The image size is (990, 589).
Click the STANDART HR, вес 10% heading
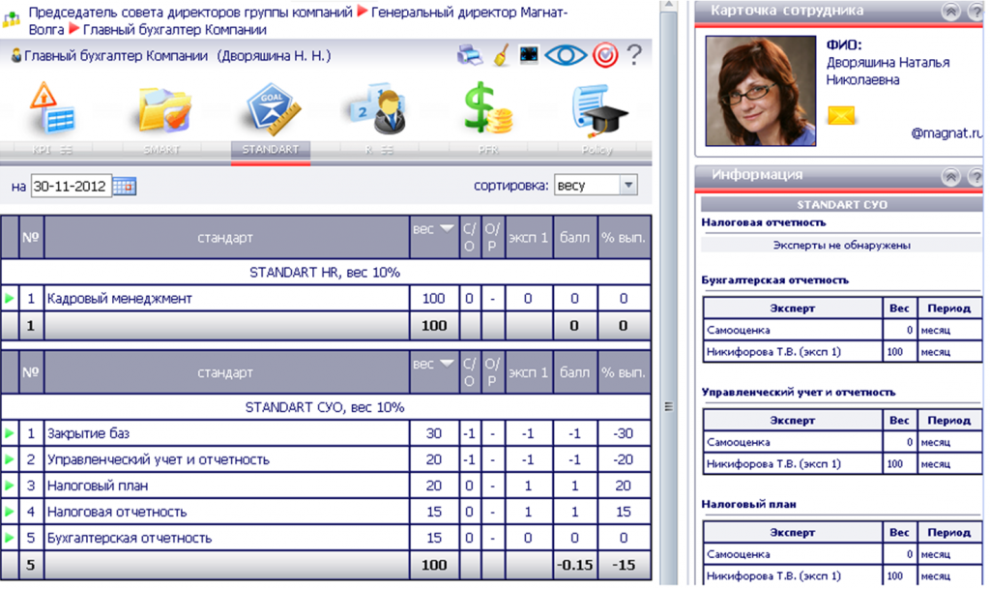pyautogui.click(x=325, y=272)
